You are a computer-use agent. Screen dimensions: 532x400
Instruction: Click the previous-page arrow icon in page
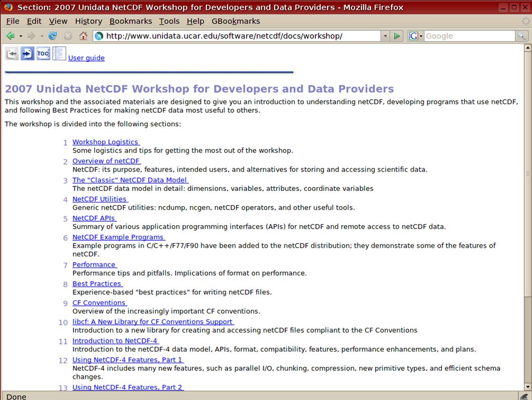tap(12, 53)
